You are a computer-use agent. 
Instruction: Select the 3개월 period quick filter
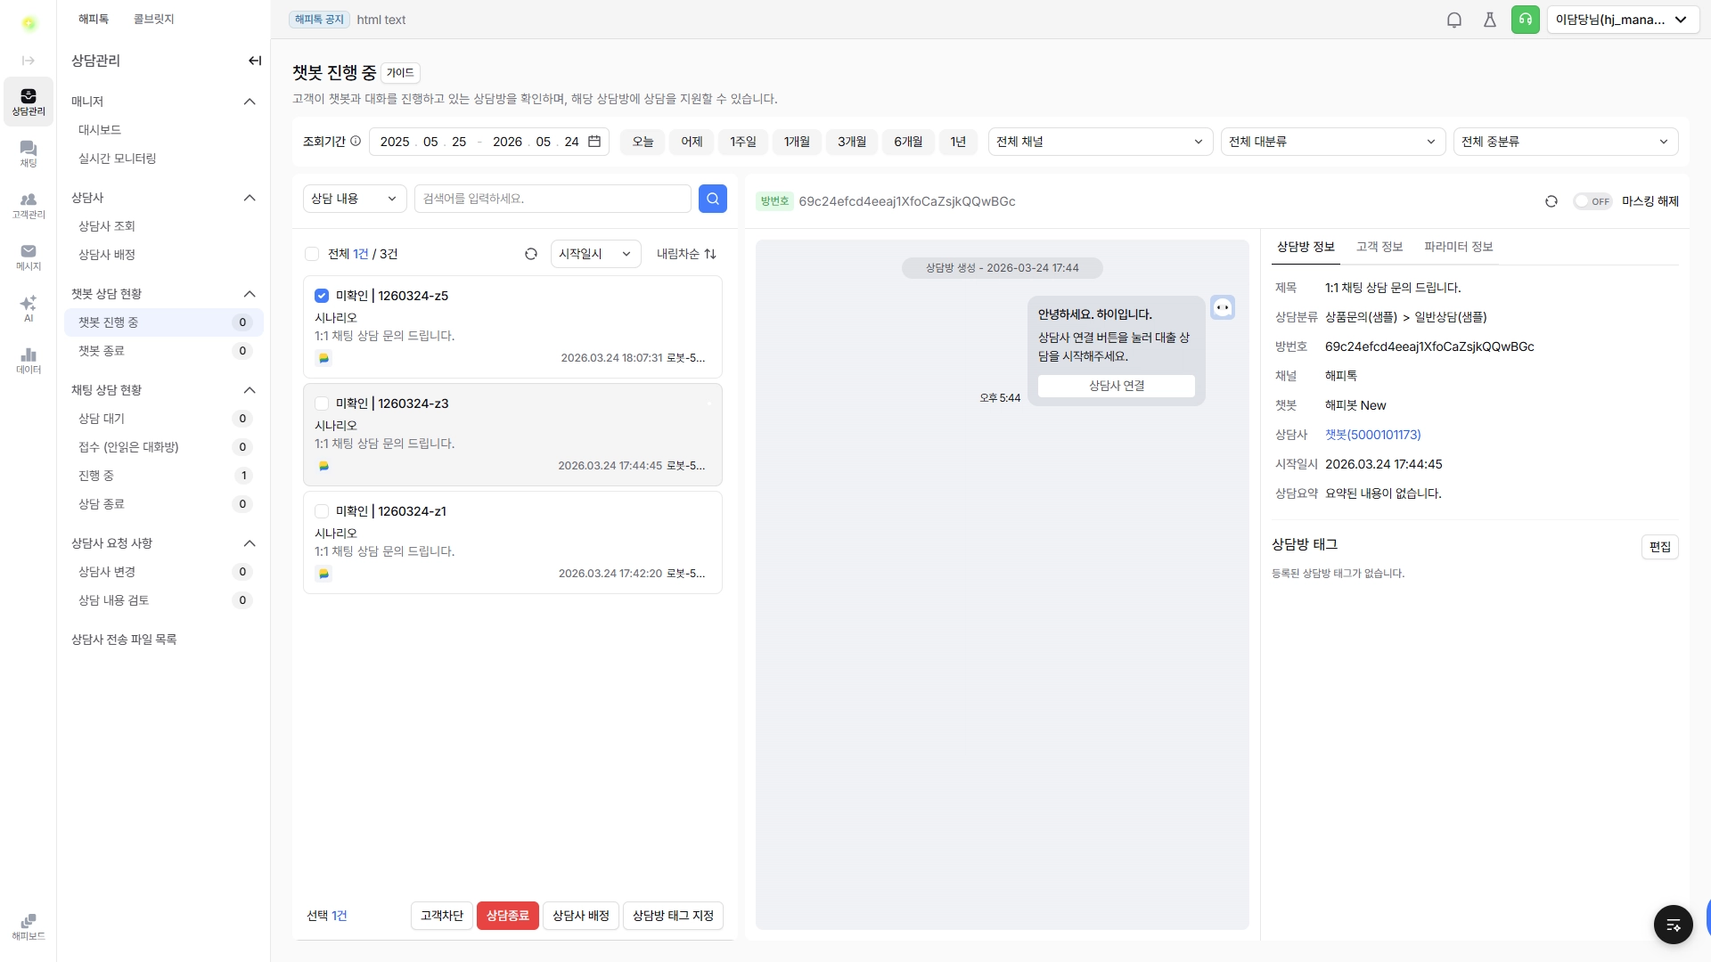point(852,142)
